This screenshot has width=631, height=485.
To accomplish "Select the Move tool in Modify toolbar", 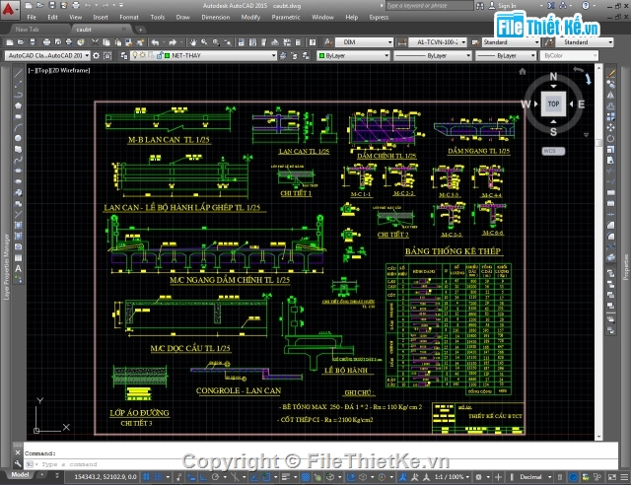I will (x=611, y=127).
